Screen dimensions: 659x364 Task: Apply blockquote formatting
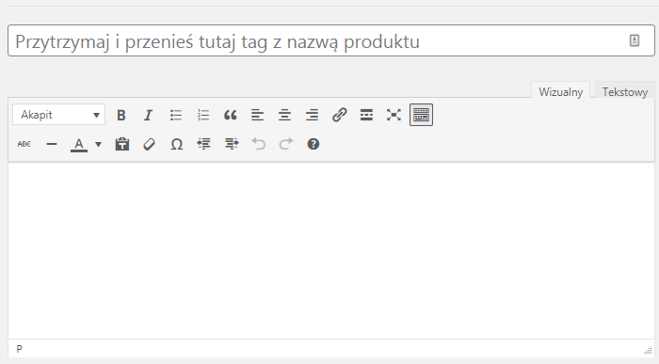tap(231, 115)
